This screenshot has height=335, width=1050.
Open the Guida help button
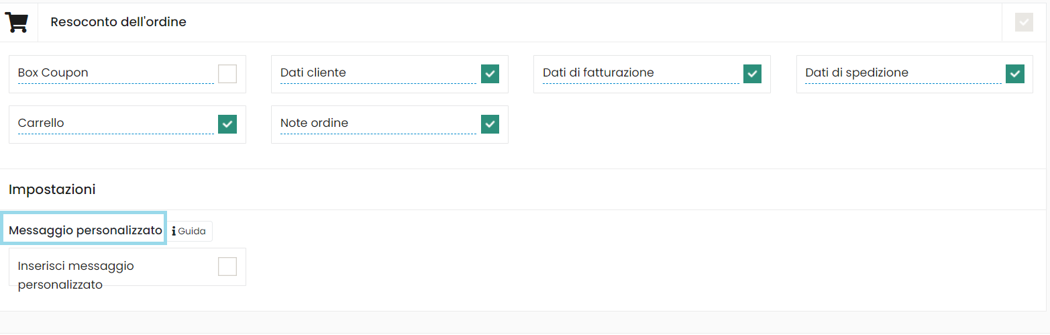[x=189, y=231]
